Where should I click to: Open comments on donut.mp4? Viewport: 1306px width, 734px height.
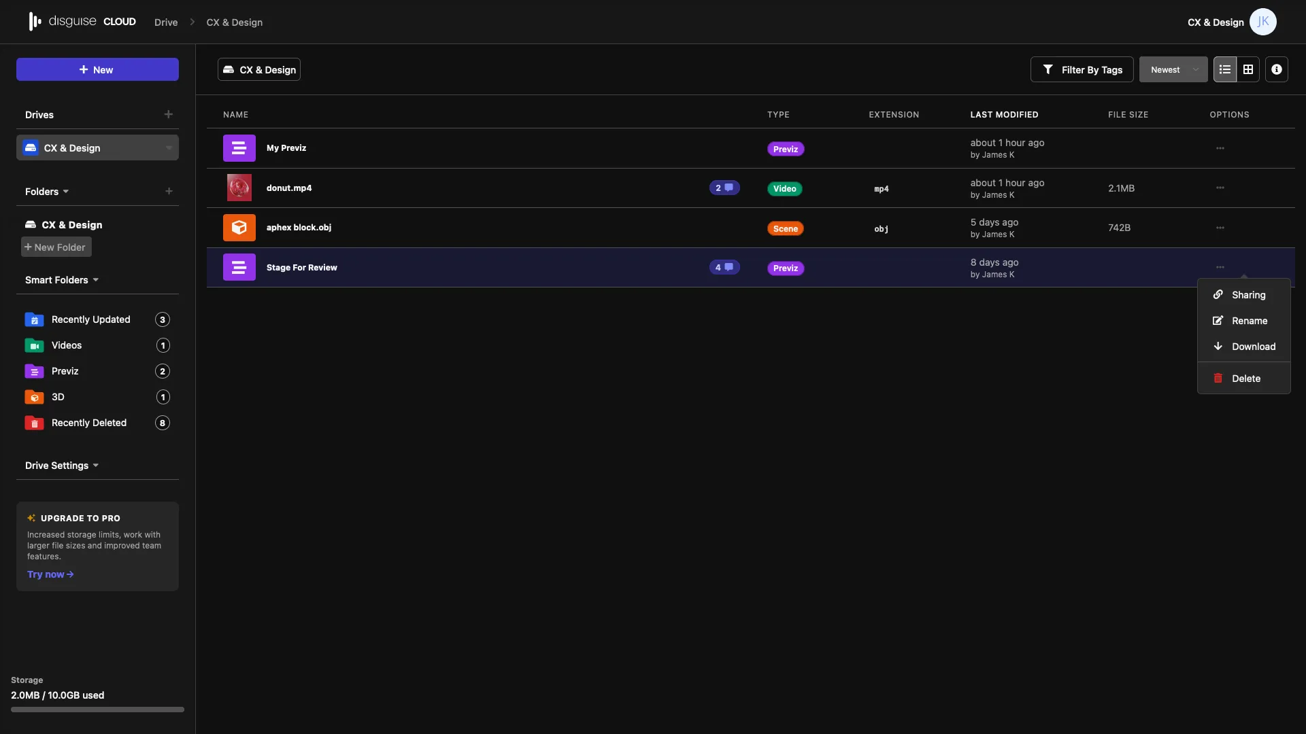pos(724,187)
